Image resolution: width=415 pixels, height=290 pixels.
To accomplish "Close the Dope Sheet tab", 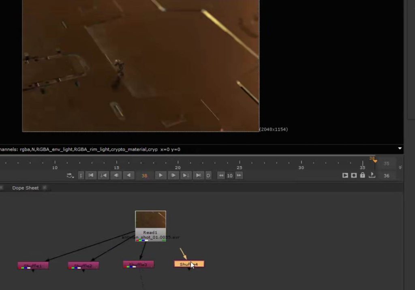I will point(45,188).
